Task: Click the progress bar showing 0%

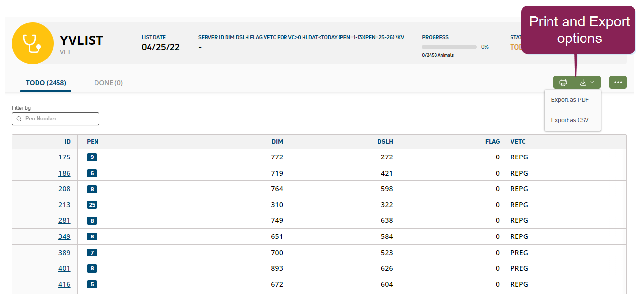Action: pyautogui.click(x=449, y=47)
